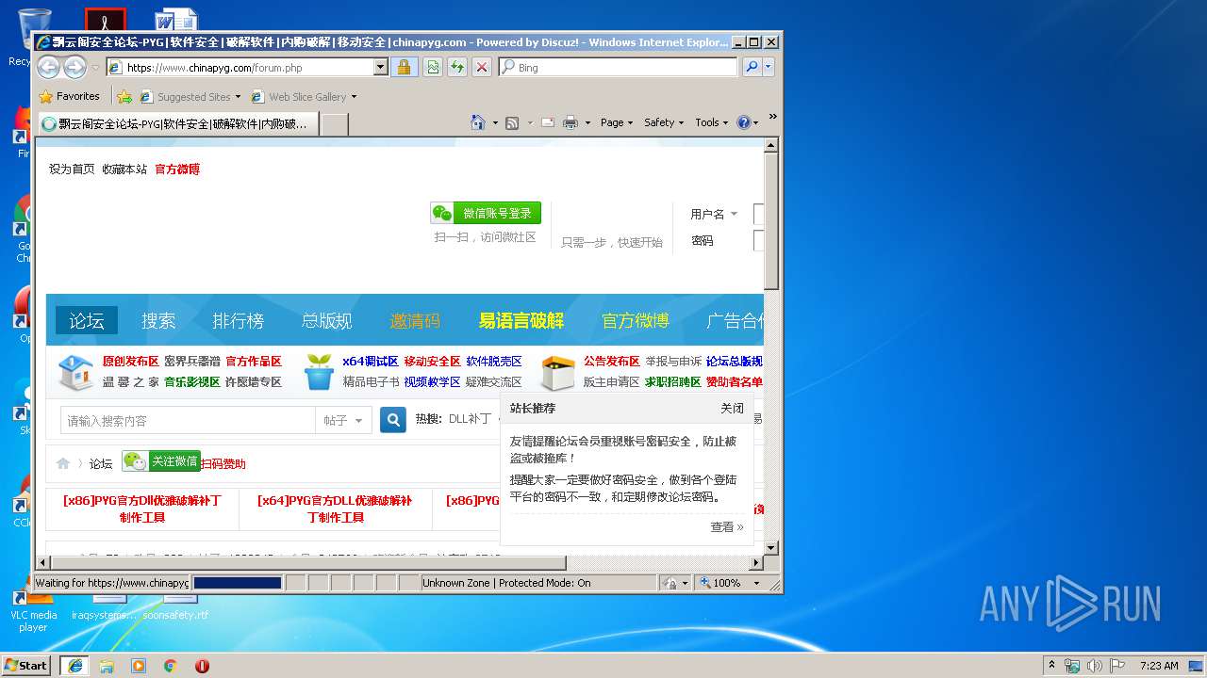
Task: Click the 原创发布区 forum link
Action: 130,362
